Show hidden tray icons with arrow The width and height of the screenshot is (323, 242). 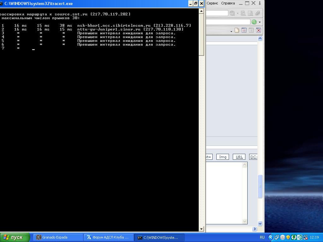(x=271, y=237)
